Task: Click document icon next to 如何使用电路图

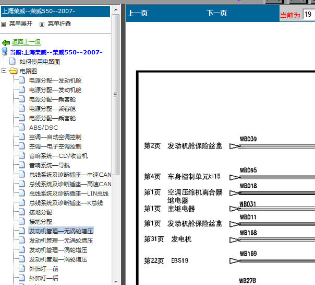Action: (x=13, y=61)
